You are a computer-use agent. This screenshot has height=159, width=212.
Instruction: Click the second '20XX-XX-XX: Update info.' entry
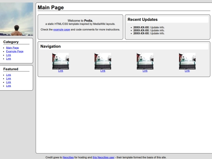[x=149, y=30]
